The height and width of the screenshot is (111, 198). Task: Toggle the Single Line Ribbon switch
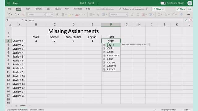click(x=163, y=3)
